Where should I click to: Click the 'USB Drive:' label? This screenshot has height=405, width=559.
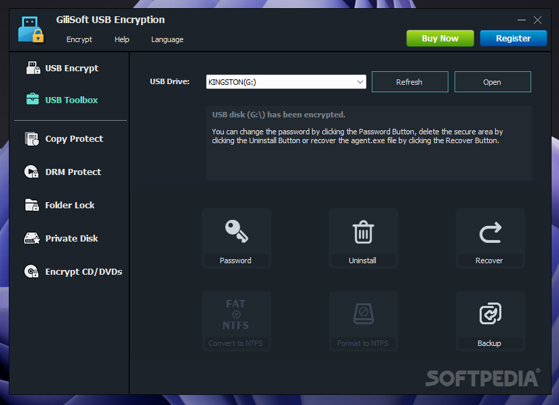coord(170,81)
